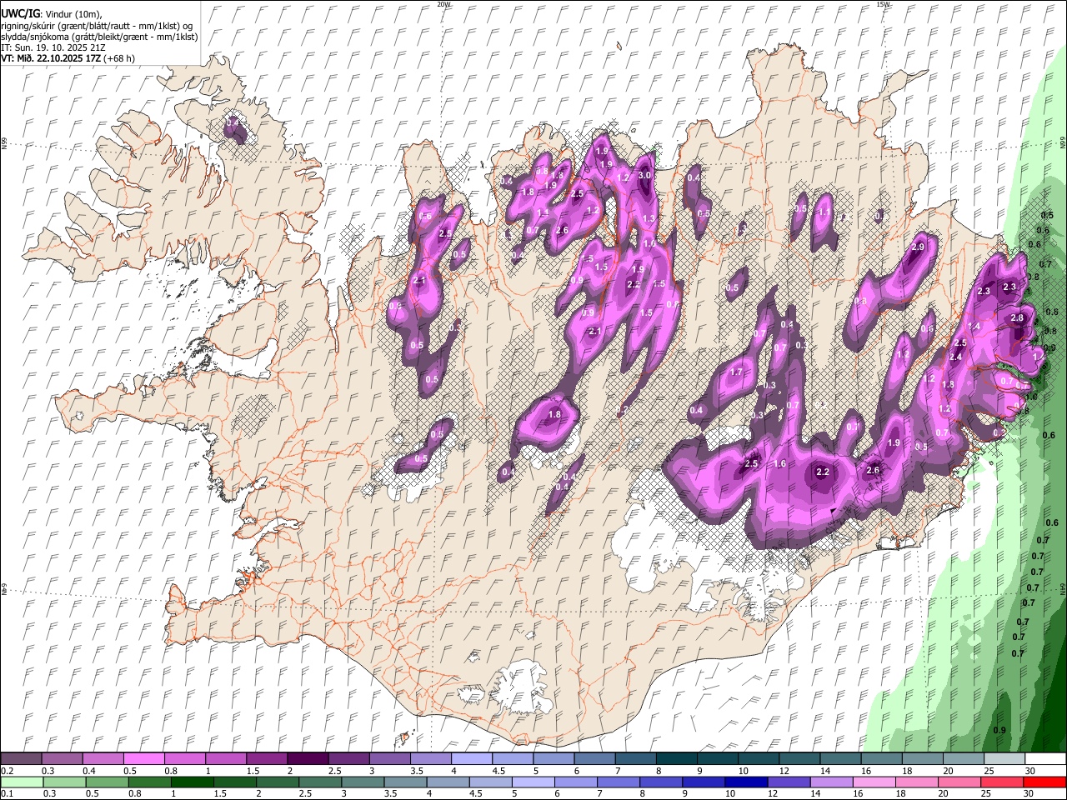Pick upper legend dark teal swatch between 8 and 9
This screenshot has width=1067, height=800.
coord(677,759)
